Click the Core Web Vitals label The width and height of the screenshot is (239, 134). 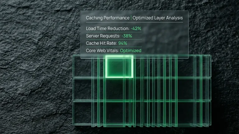click(102, 51)
